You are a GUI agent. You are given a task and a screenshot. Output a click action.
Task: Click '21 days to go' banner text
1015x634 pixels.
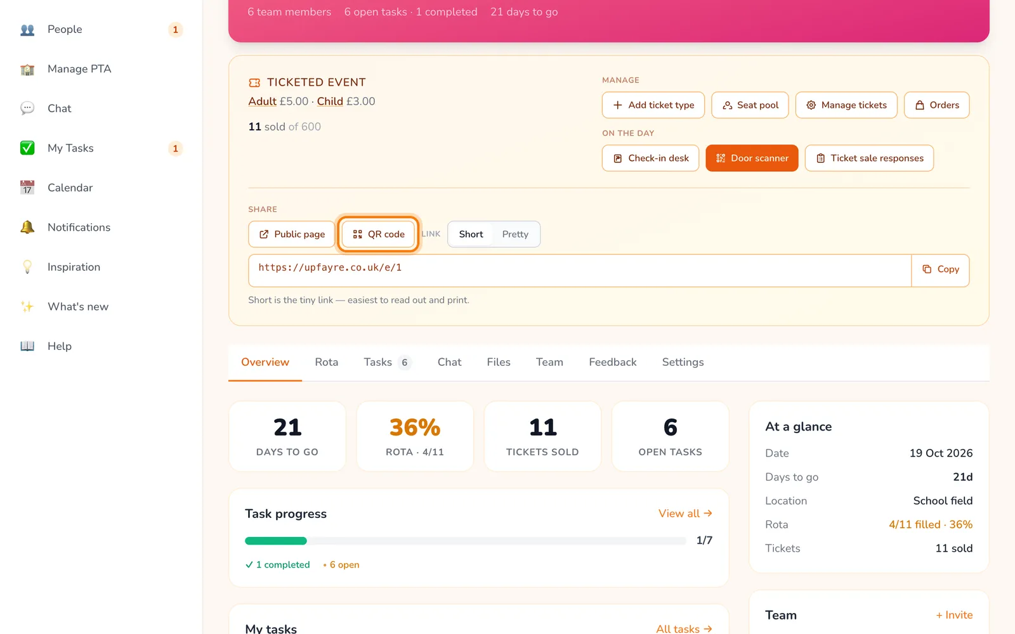click(x=524, y=12)
